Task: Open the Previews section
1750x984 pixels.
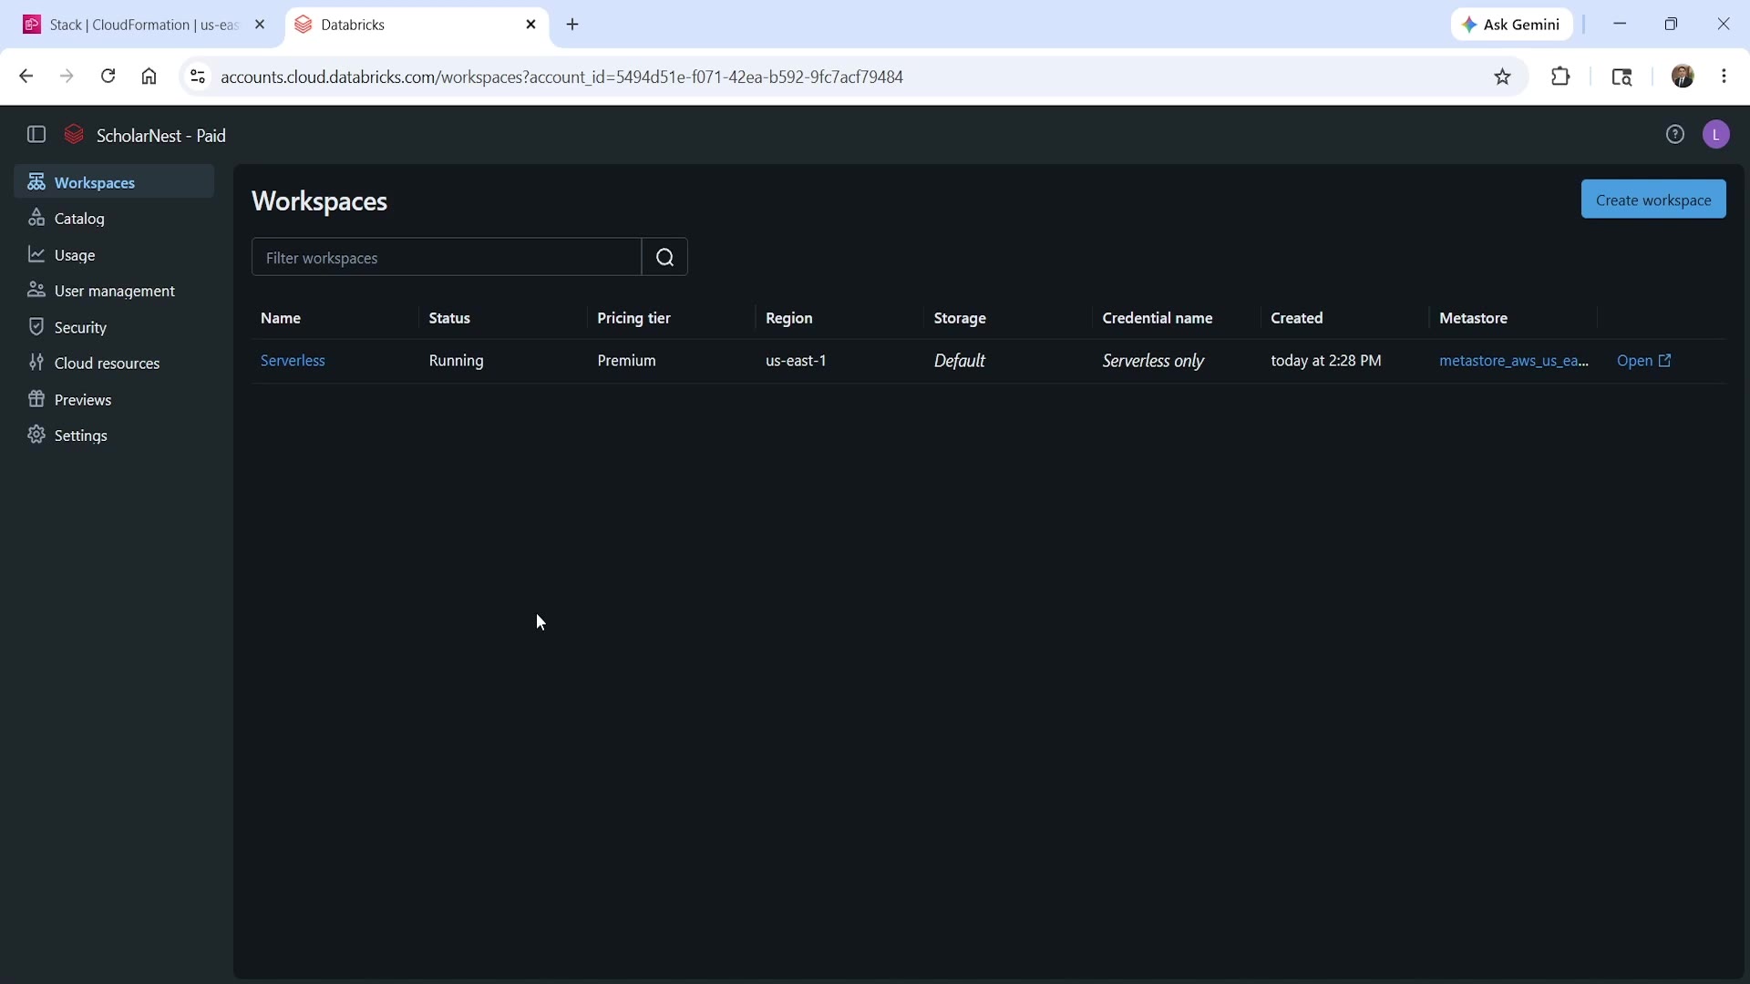Action: (x=114, y=399)
